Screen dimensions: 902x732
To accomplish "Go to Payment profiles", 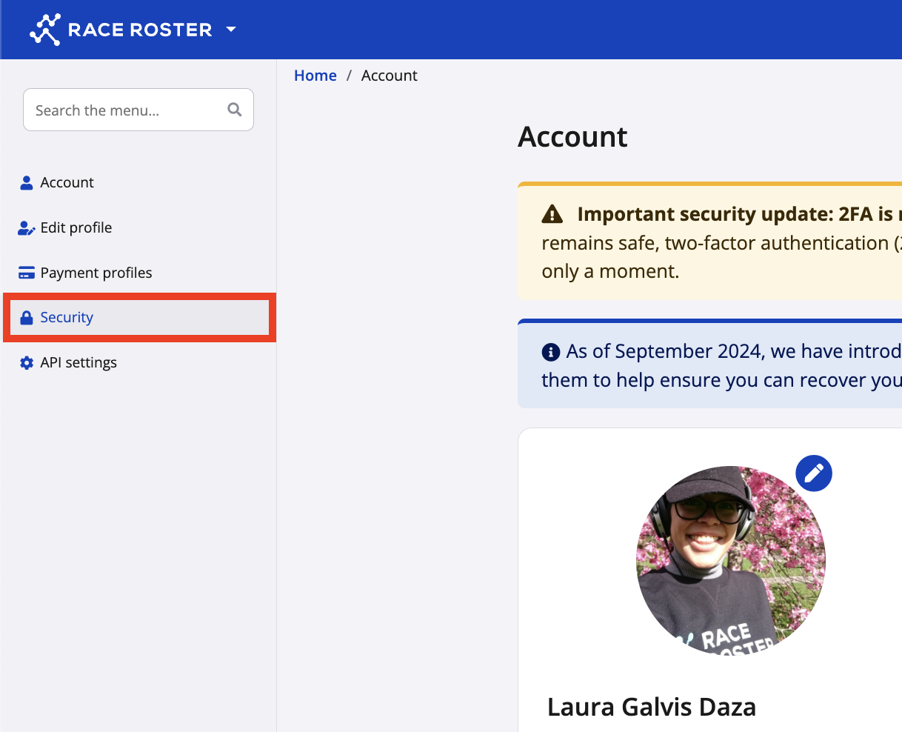I will click(x=96, y=273).
